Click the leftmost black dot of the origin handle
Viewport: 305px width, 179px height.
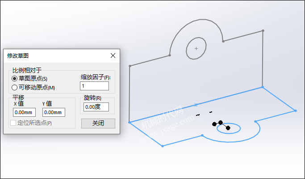(214, 124)
